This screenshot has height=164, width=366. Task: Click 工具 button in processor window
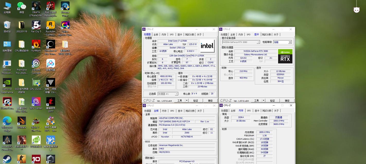[180, 101]
